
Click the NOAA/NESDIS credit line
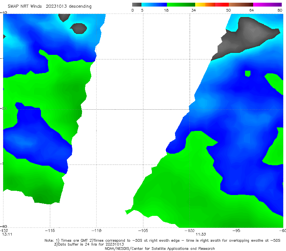coord(160,249)
